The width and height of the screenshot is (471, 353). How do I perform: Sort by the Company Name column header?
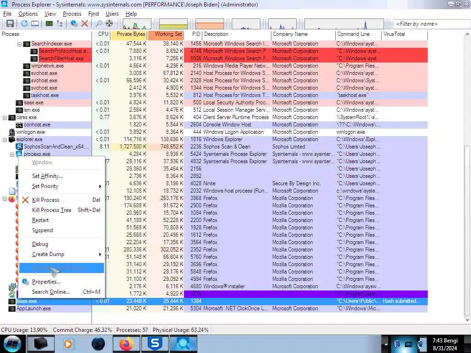(303, 34)
